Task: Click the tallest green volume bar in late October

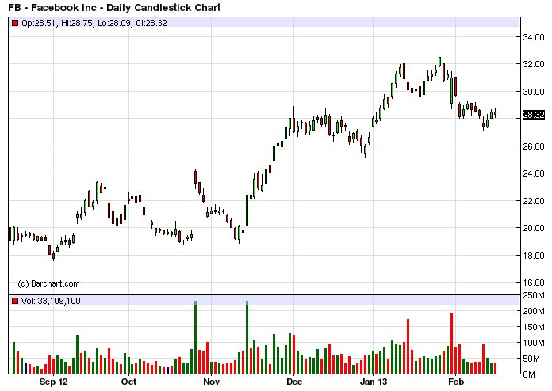Action: (195, 337)
